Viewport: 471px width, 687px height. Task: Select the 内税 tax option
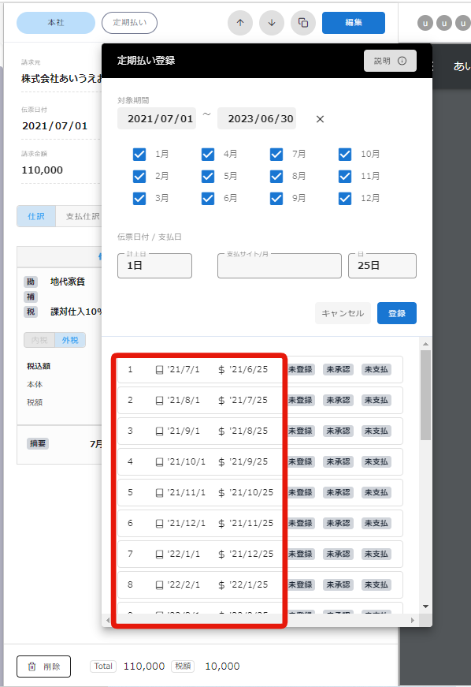(x=39, y=340)
